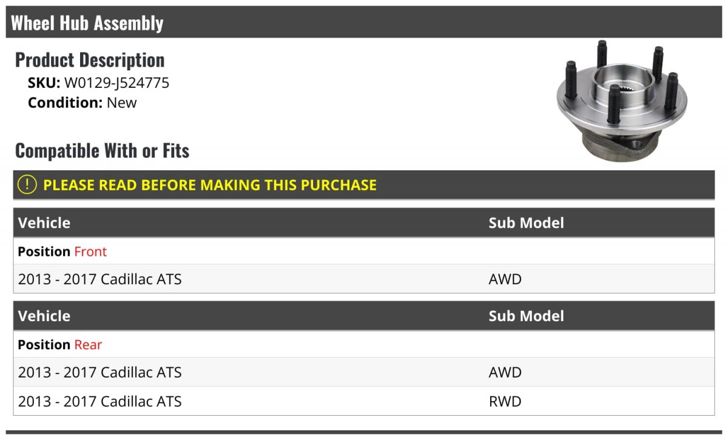Click Vehicle column header in Front table

(x=44, y=222)
